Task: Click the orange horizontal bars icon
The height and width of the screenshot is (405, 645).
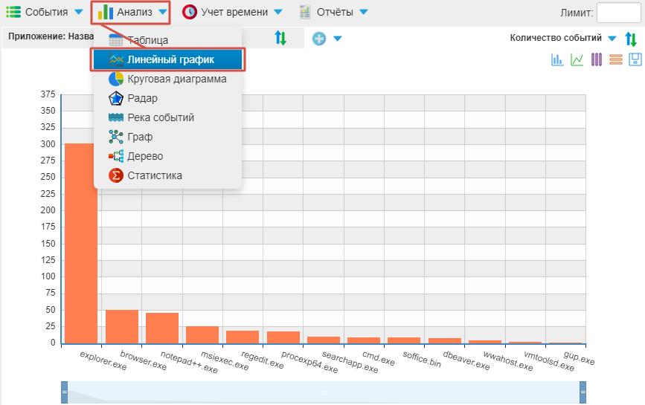Action: coord(615,60)
